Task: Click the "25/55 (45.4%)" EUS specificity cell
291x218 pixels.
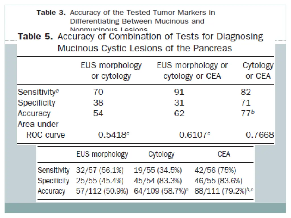Action: click(x=100, y=181)
